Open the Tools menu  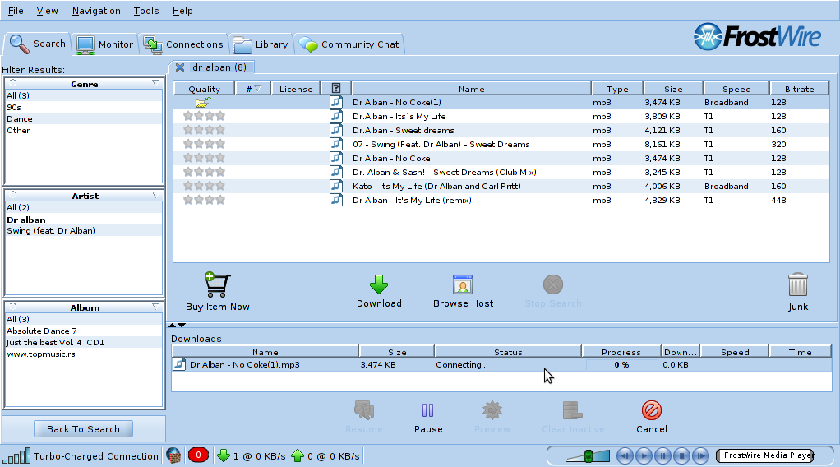(146, 11)
